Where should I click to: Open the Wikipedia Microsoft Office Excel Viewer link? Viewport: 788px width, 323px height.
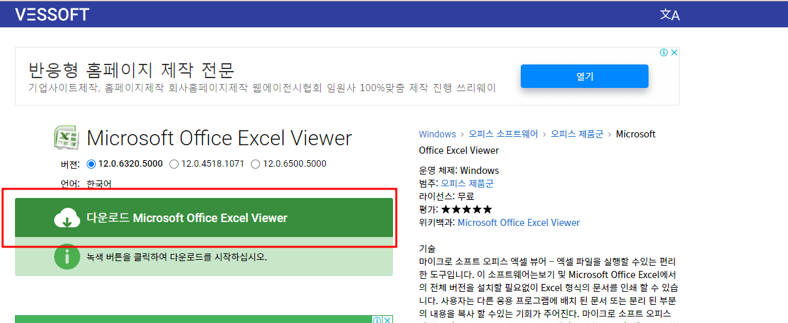pos(519,222)
